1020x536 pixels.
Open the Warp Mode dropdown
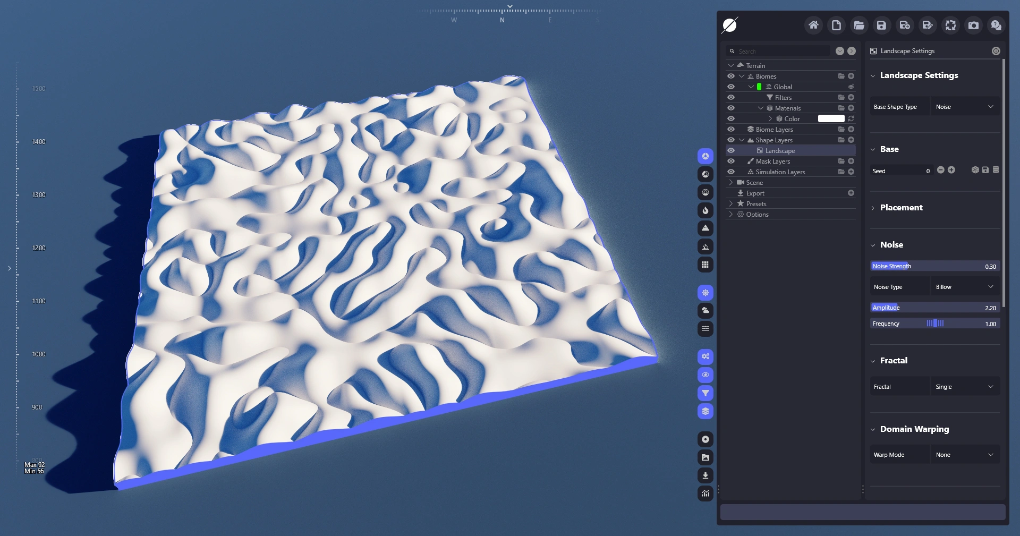(x=964, y=455)
